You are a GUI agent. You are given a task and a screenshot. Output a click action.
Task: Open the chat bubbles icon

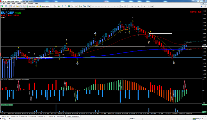205,6
